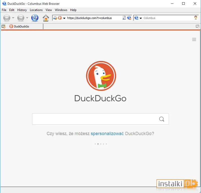Viewport: 201px width, 193px height.
Task: Open the address bar URL dropdown arrow
Action: point(64,18)
